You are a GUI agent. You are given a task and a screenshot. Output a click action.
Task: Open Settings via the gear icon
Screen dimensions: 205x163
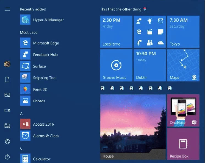point(7,141)
